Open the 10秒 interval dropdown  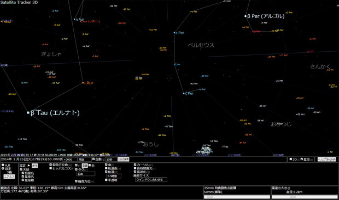click(112, 160)
